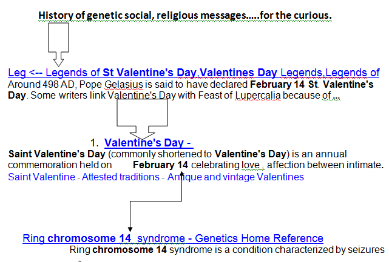389x262 pixels.
Task: Open the Ring chromosome 14 syndrome link
Action: (173, 238)
